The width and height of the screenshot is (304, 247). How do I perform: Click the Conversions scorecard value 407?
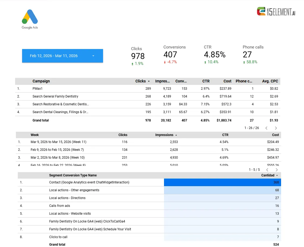point(170,55)
